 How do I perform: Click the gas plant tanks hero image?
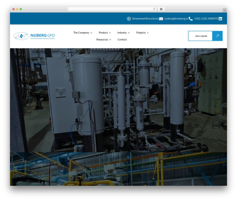pyautogui.click(x=118, y=100)
